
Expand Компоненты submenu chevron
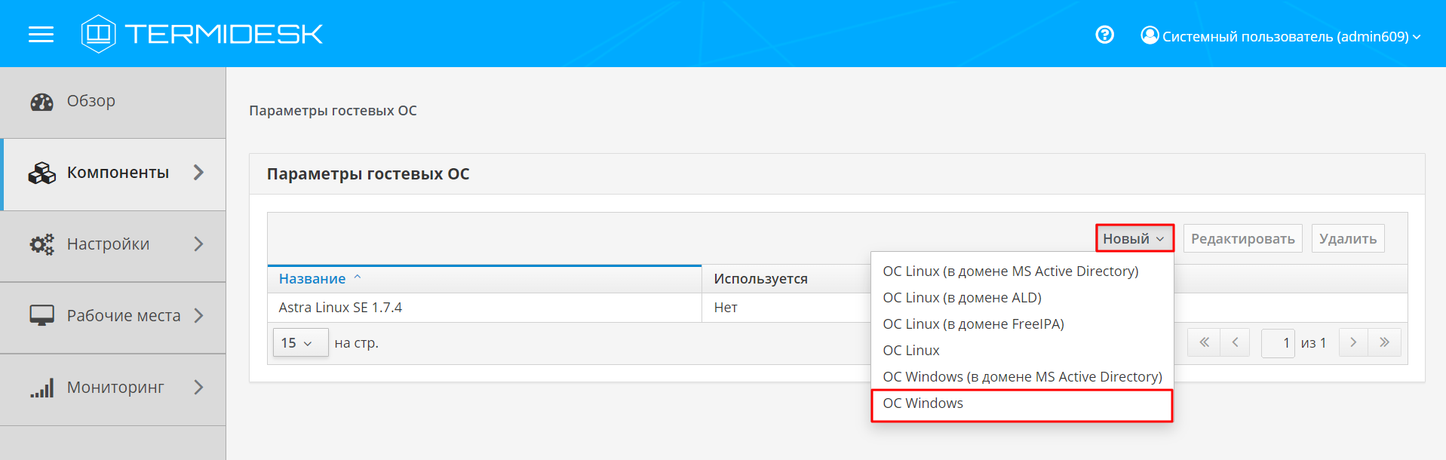(198, 173)
